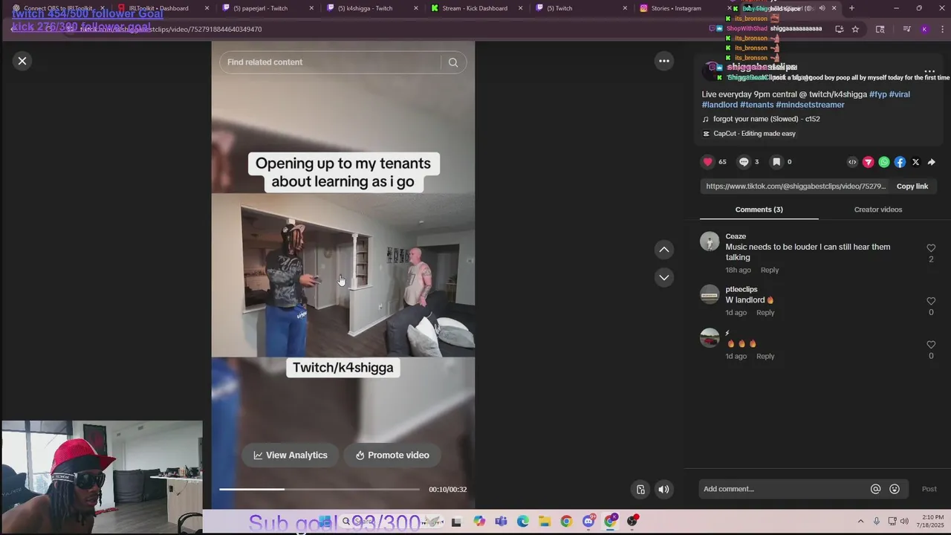Image resolution: width=951 pixels, height=535 pixels.
Task: Like the fire emojis comment
Action: pyautogui.click(x=931, y=345)
